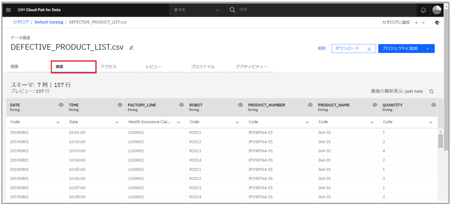Open the notifications bell
Screen dimensions: 451x205
[x=423, y=10]
